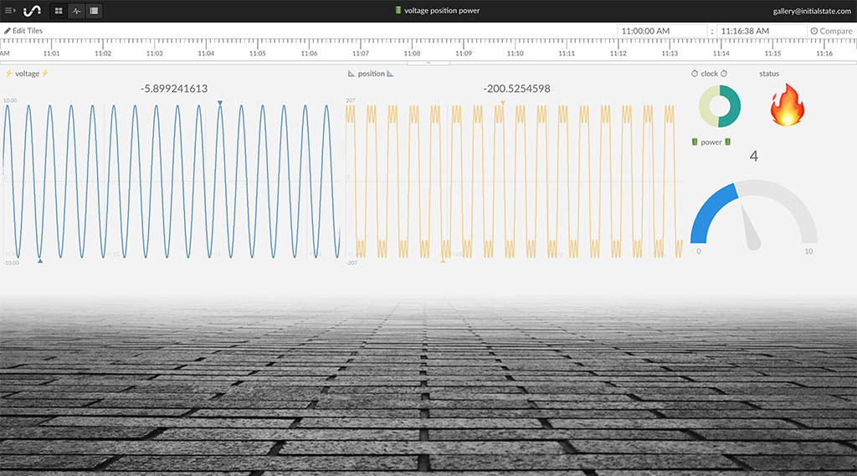Click the voltage position power dashboard title
The height and width of the screenshot is (476, 857).
[442, 10]
